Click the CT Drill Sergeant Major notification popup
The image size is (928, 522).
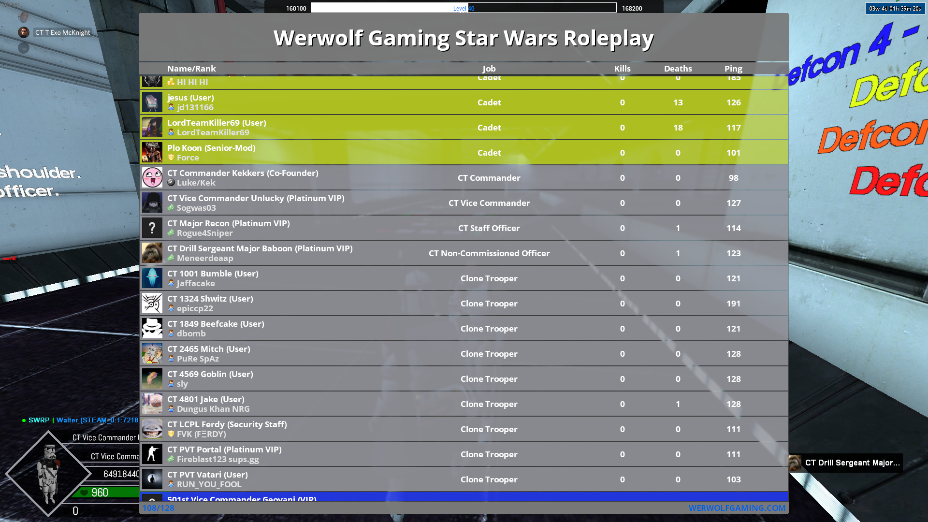click(x=846, y=463)
